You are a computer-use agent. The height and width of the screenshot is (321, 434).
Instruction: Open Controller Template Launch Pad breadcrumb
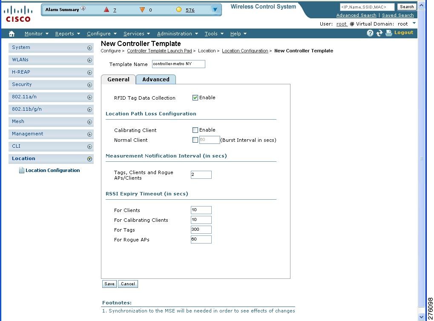[159, 51]
